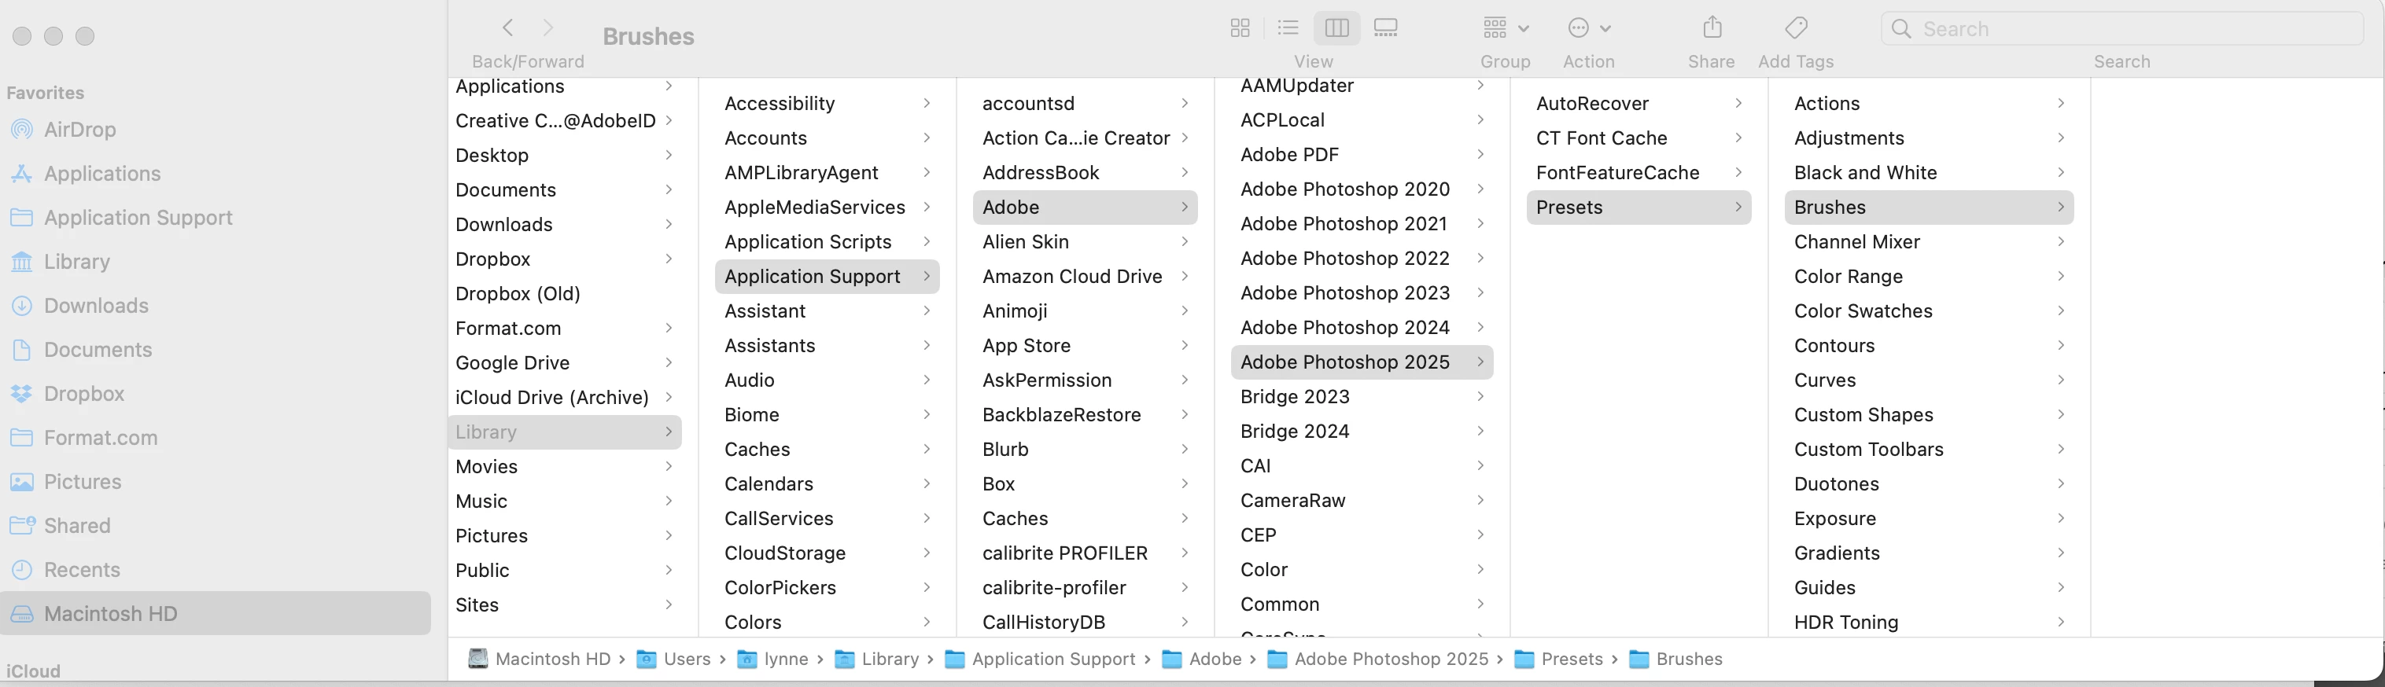Click Adobe Photoshop 2025 in path bar

click(x=1377, y=659)
